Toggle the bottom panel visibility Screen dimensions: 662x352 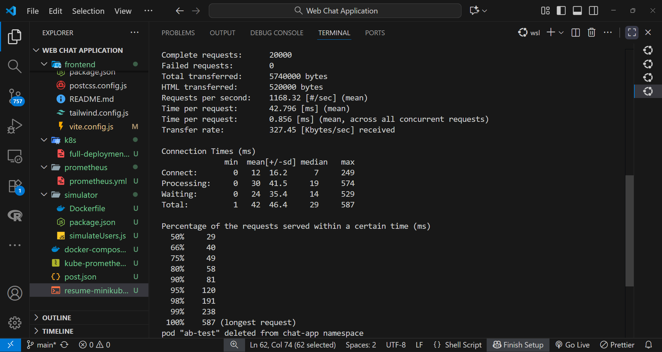(x=577, y=11)
